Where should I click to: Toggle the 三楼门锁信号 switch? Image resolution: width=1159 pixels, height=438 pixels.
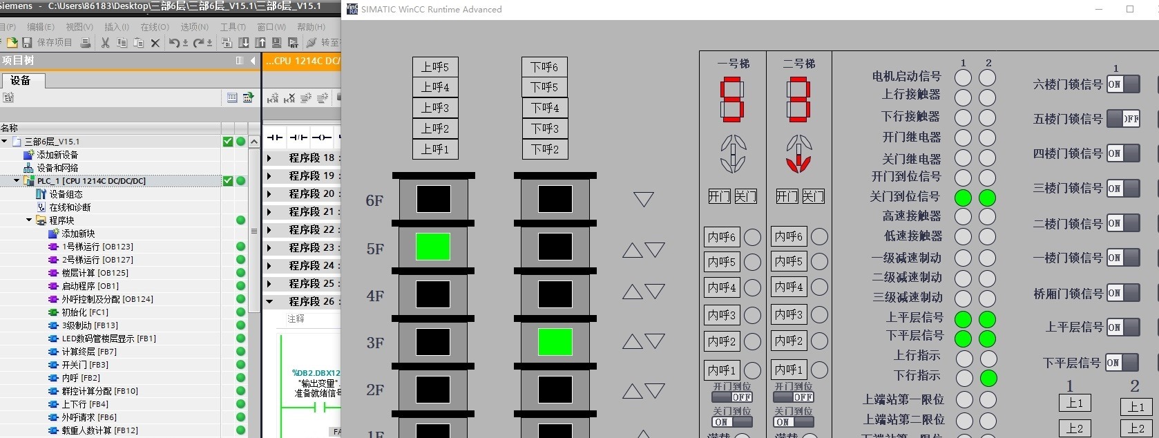[1123, 188]
